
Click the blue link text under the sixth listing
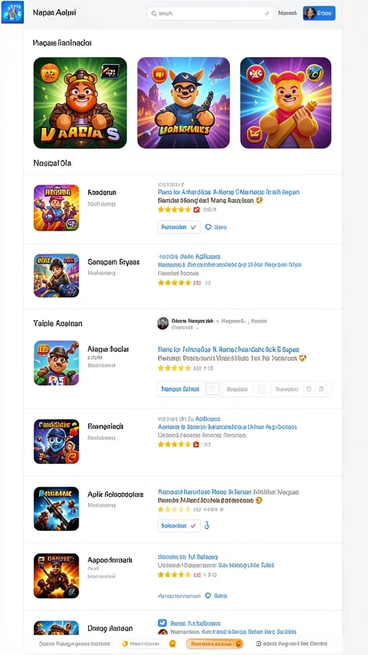[179, 596]
